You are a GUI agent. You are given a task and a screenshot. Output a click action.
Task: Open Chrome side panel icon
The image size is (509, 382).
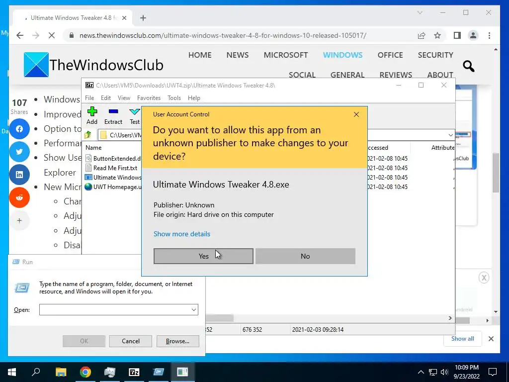(x=457, y=35)
